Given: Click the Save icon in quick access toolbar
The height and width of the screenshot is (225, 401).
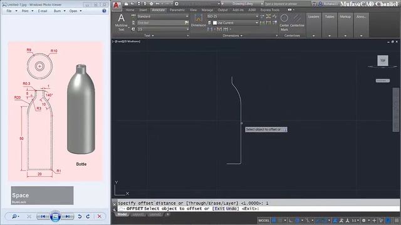Looking at the screenshot, I should point(139,4).
